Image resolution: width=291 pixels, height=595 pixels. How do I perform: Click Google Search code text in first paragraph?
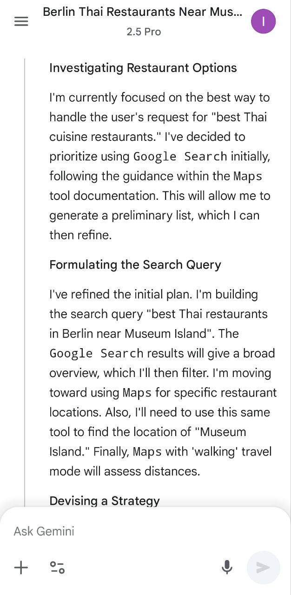point(180,157)
